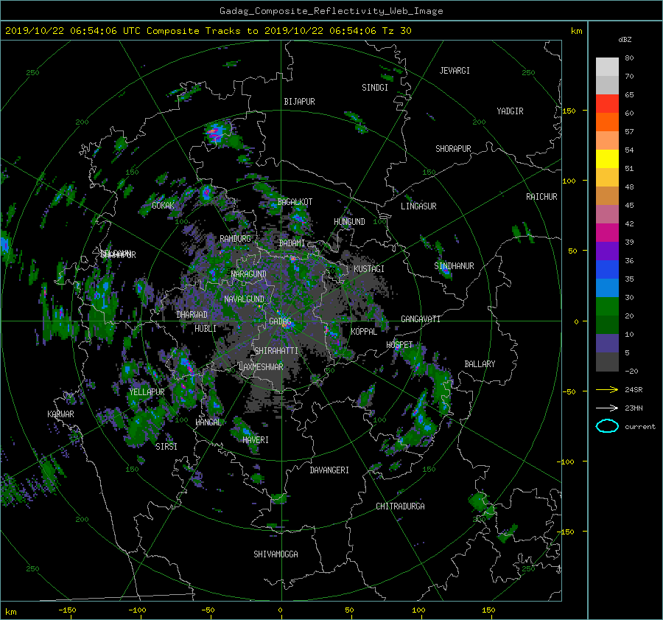Screen dimensions: 663x620
Task: Click the DHARWAD city label
Action: [x=192, y=315]
